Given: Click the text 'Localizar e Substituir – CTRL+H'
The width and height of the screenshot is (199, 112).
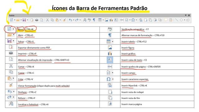Looking at the screenshot, I should pos(33,105).
